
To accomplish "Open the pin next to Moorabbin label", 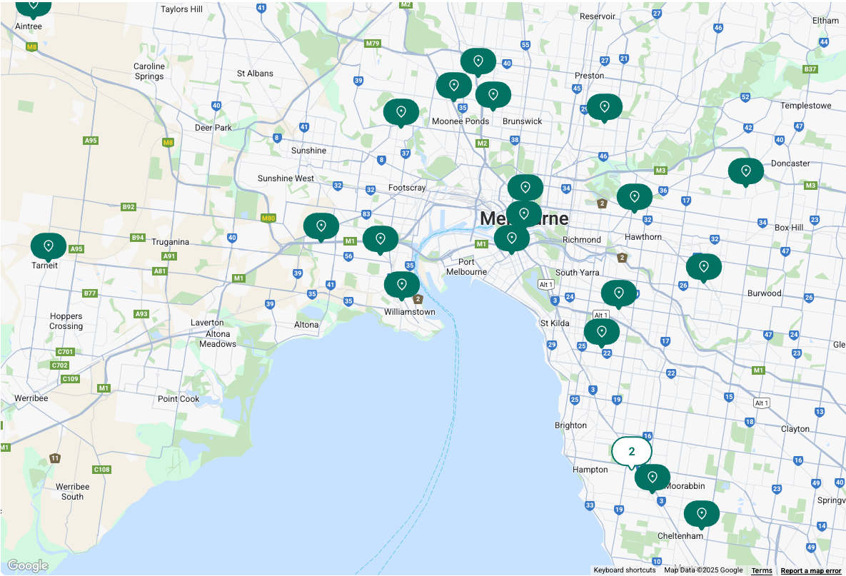I will point(652,478).
